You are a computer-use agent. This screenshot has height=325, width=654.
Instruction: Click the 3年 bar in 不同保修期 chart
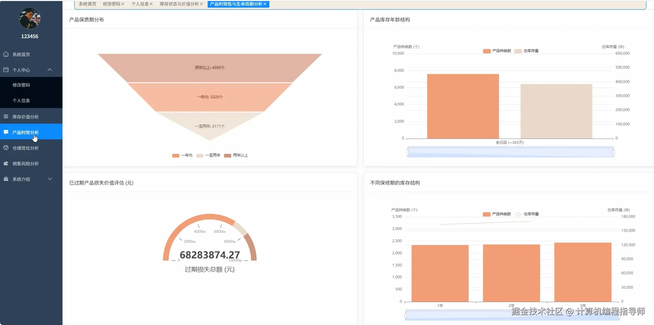coord(583,272)
